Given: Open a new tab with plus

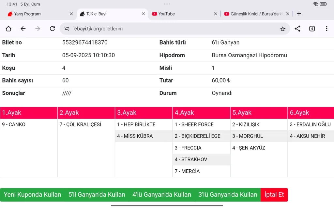Looking at the screenshot, I should click(299, 14).
